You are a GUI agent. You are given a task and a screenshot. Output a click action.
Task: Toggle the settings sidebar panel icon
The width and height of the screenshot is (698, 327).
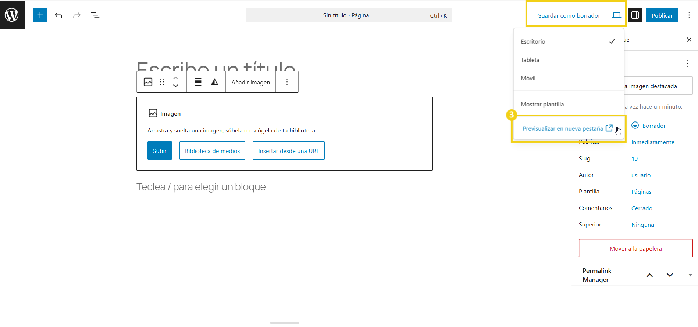[x=635, y=15]
